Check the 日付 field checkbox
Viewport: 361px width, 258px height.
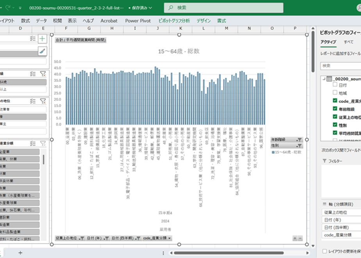pyautogui.click(x=335, y=85)
